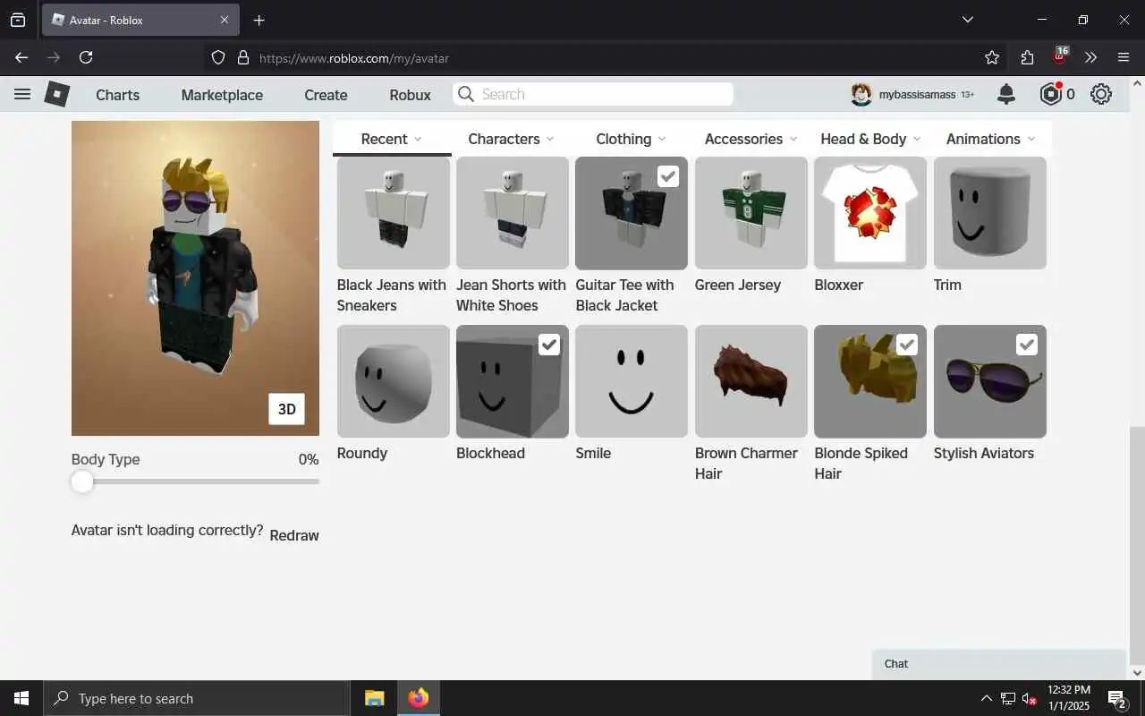Expand the Accessories dropdown tab

750,139
